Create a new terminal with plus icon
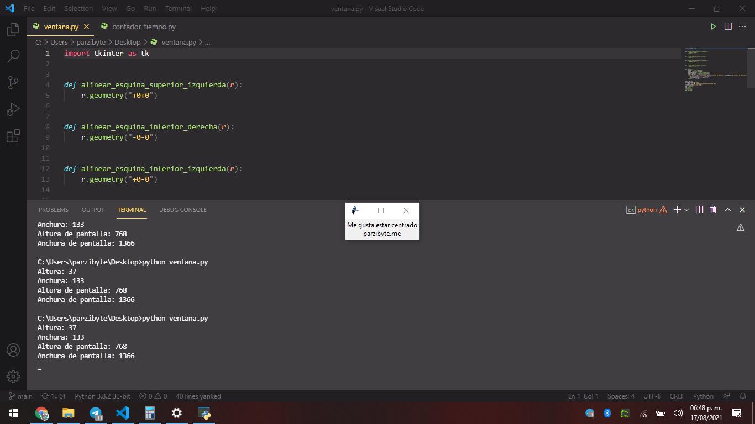Viewport: 755px width, 424px height. (677, 210)
